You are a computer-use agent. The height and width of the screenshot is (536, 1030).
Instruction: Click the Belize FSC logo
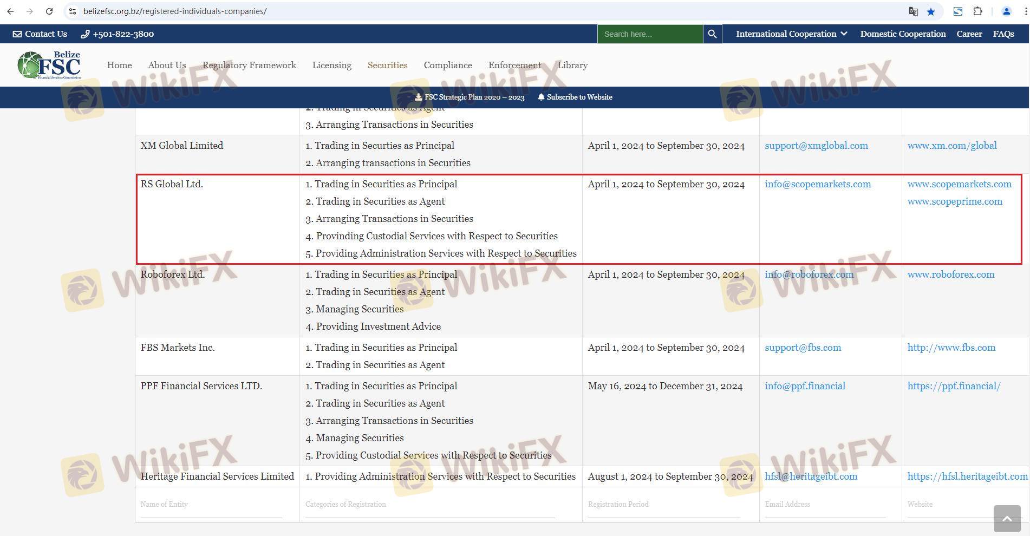pos(49,65)
